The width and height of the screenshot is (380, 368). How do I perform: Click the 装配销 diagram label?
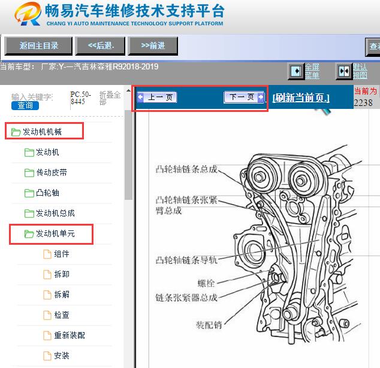[209, 325]
